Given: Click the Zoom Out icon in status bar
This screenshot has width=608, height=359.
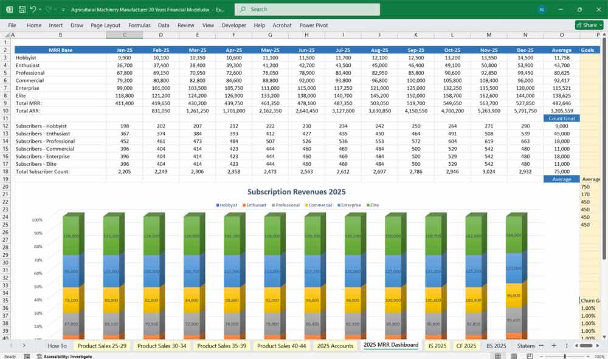Looking at the screenshot, I should [x=541, y=356].
